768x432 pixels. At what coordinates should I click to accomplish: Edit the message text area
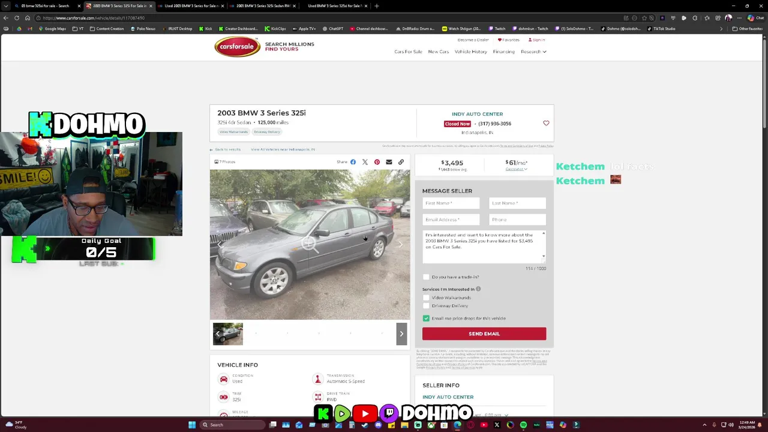(483, 246)
